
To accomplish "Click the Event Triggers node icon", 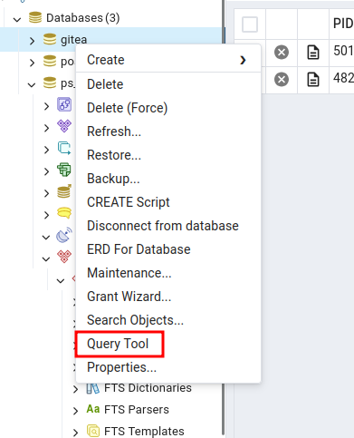I will click(64, 148).
